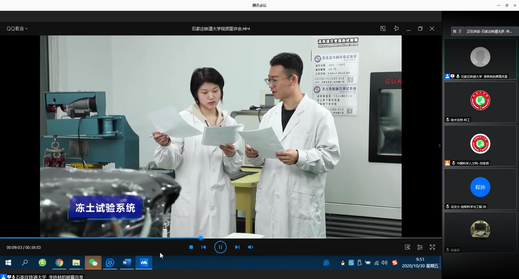The height and width of the screenshot is (279, 519).
Task: Enter fullscreen mode in the player
Action: click(432, 247)
